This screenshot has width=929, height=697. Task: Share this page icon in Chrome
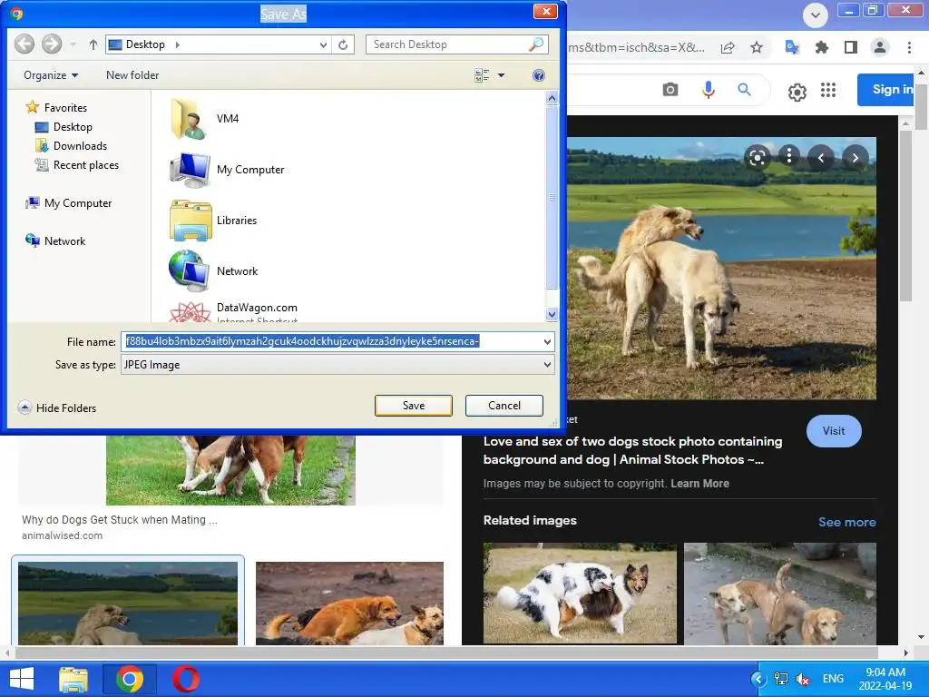(728, 47)
